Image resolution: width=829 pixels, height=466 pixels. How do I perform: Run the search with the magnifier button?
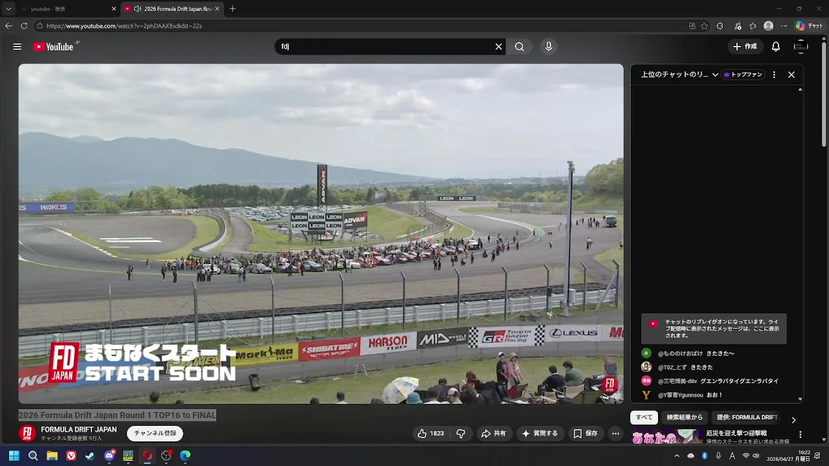tap(519, 47)
